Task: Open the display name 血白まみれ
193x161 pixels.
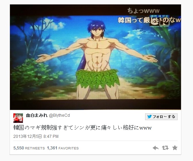Action: pyautogui.click(x=37, y=115)
